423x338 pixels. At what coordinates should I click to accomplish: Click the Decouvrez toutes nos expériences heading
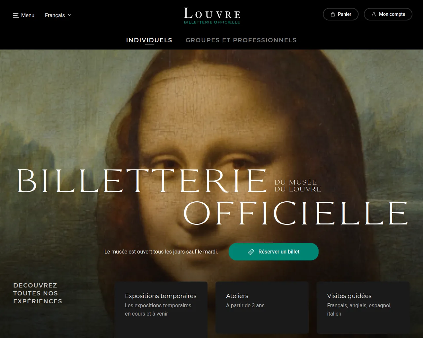pos(38,293)
